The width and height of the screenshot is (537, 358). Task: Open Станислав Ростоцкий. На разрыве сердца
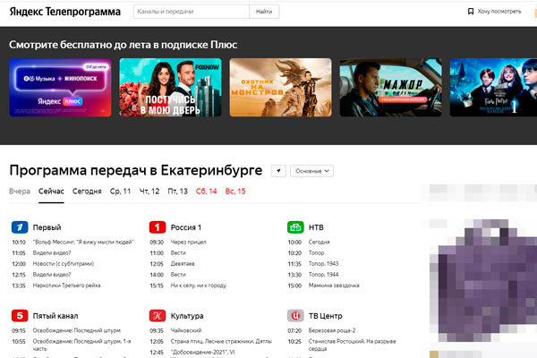[353, 345]
